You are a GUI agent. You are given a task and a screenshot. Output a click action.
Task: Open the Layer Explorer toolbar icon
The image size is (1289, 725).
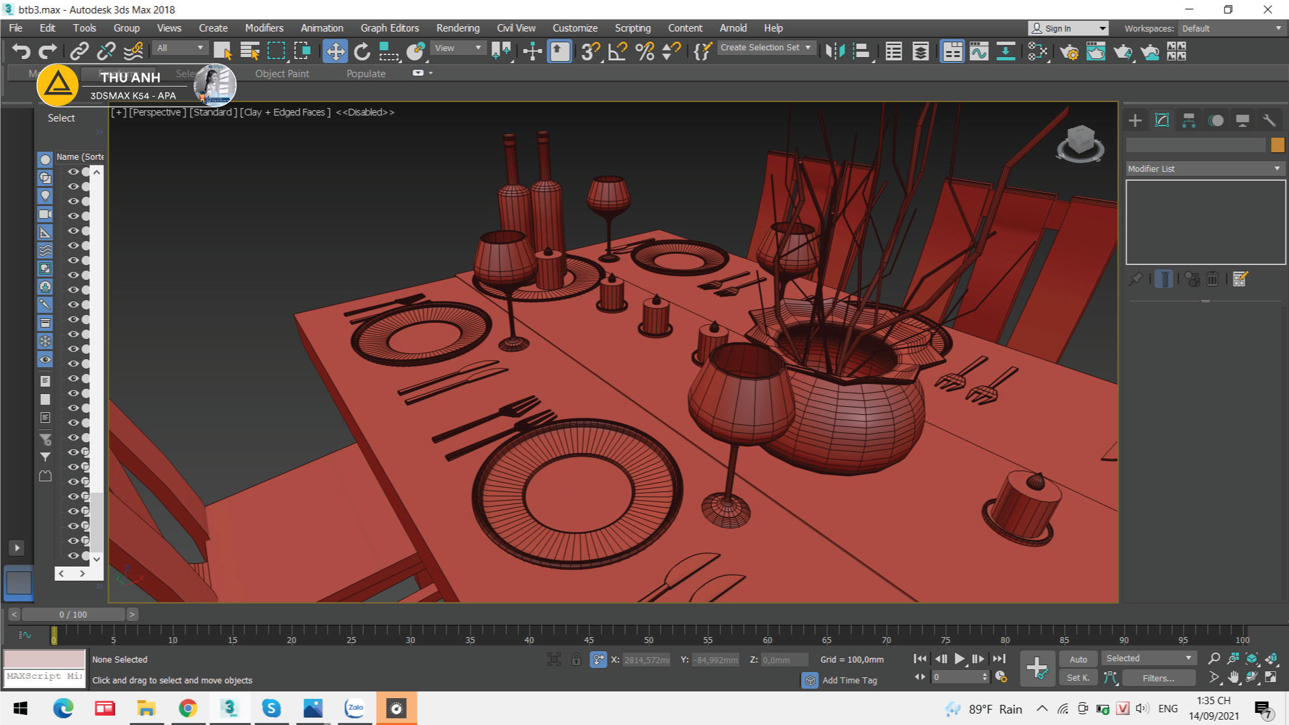click(920, 52)
